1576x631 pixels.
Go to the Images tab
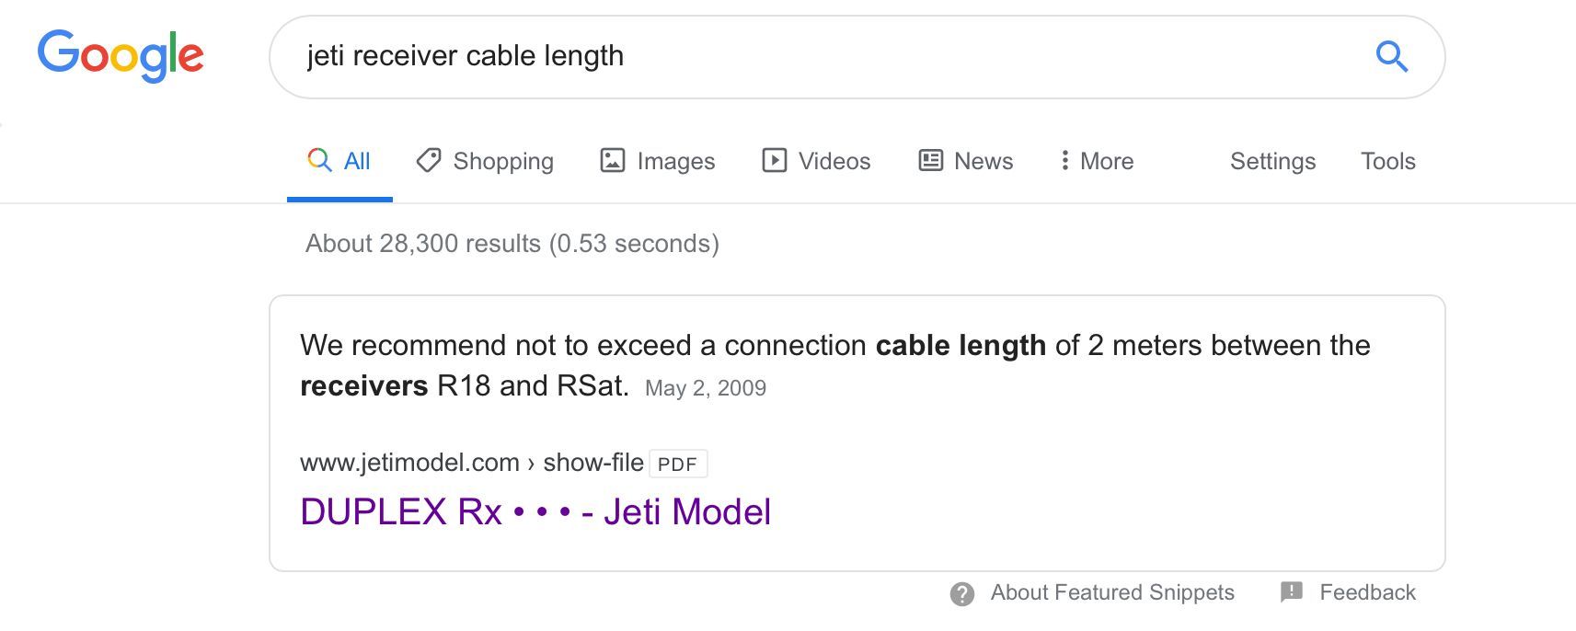point(675,161)
